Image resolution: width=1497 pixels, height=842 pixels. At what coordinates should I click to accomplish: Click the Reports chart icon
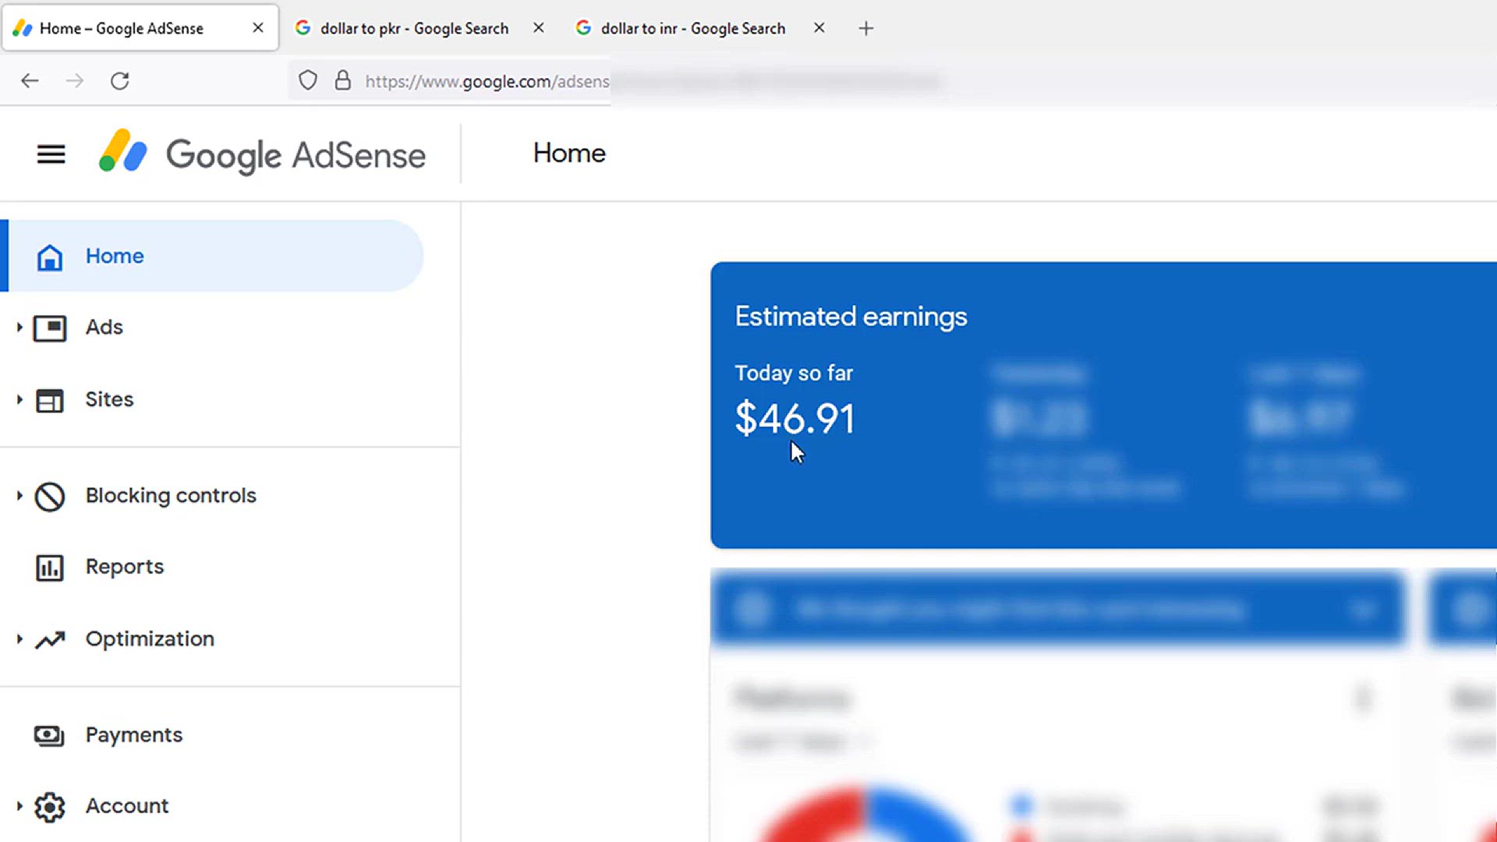[50, 568]
